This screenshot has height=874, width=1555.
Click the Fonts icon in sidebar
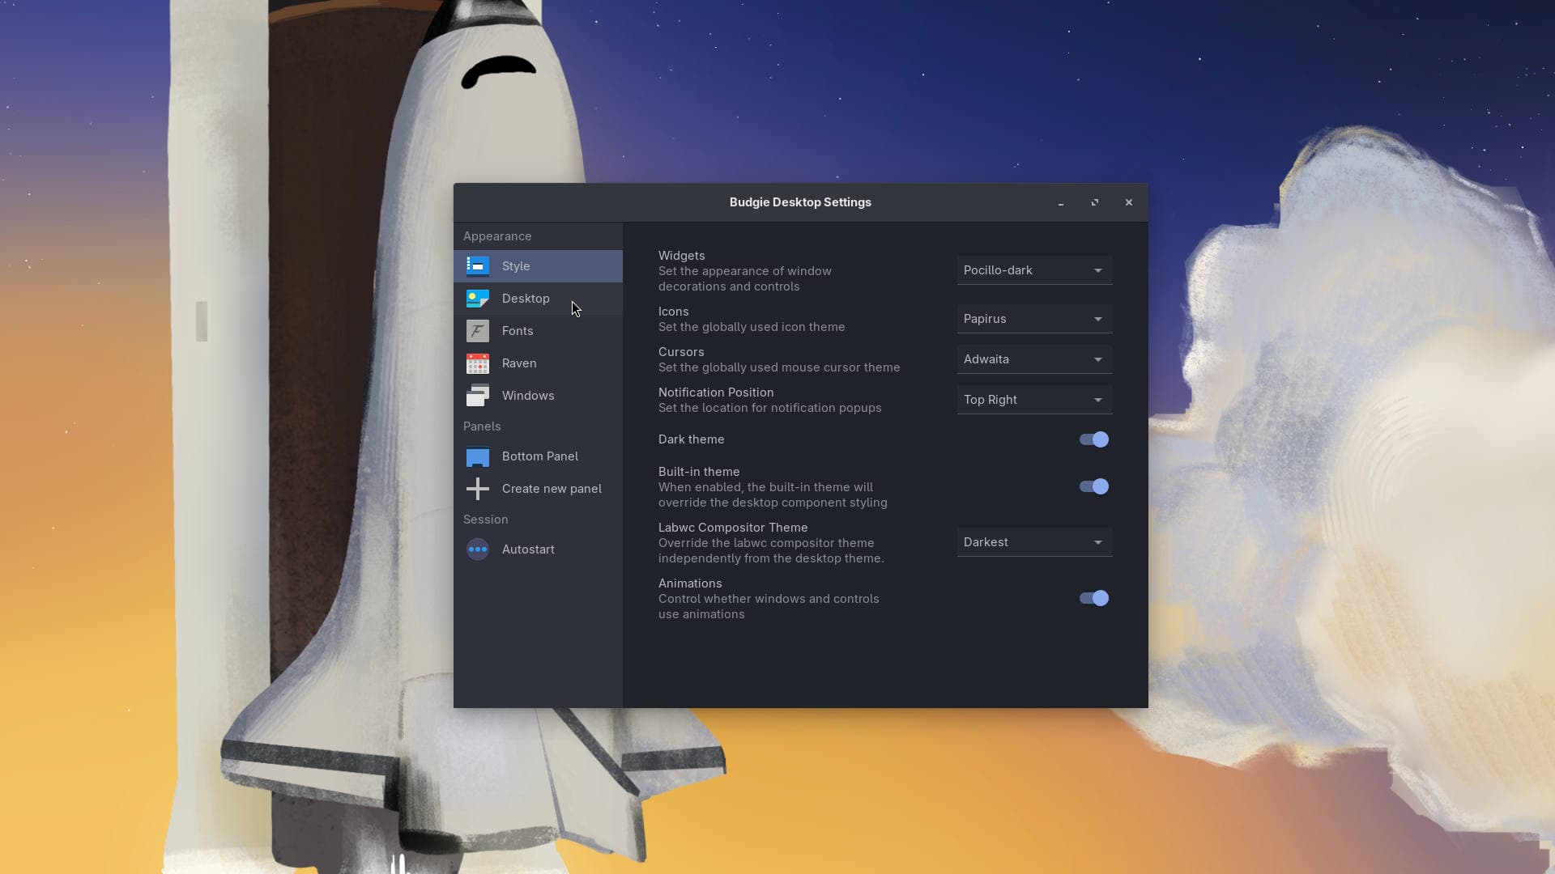pyautogui.click(x=478, y=331)
